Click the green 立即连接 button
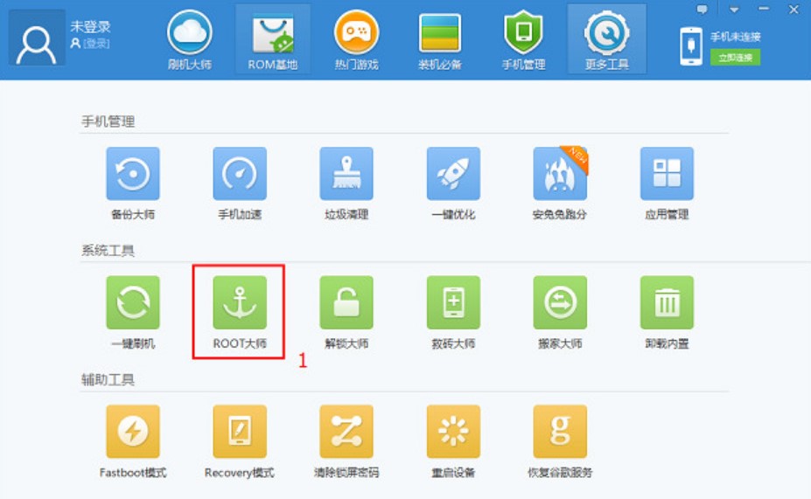 (x=735, y=58)
